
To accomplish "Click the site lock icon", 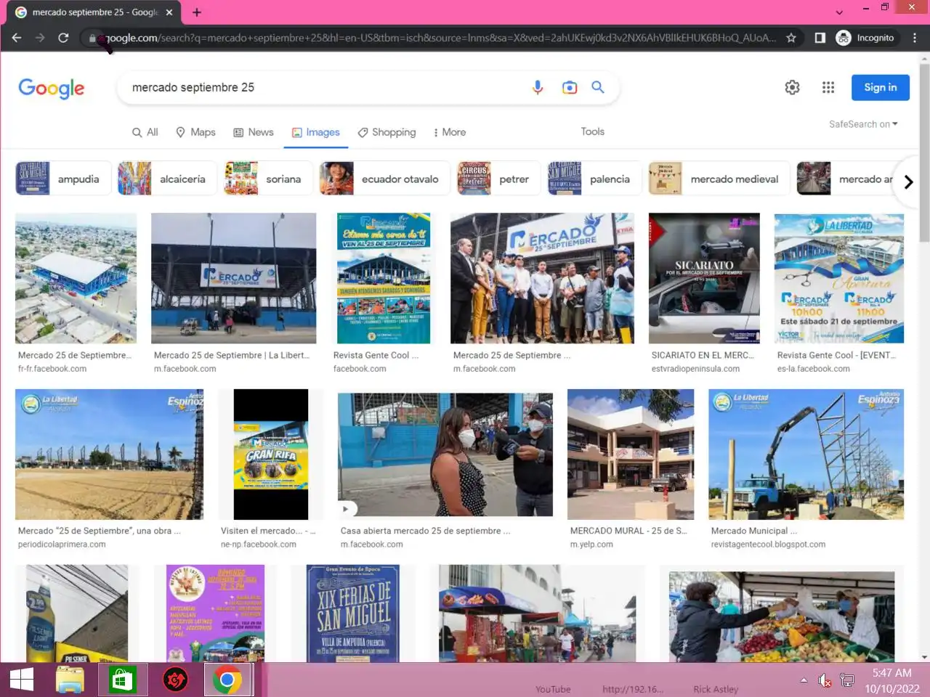I will point(92,38).
